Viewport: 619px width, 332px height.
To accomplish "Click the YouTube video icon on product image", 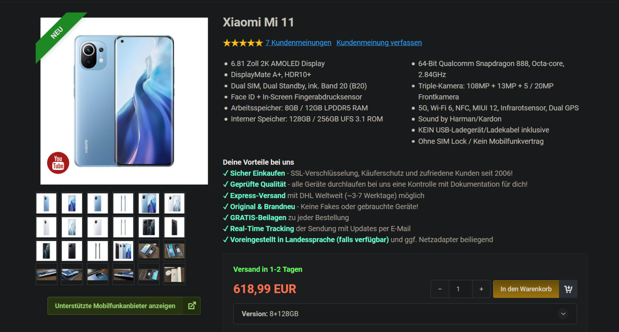I will click(x=58, y=163).
